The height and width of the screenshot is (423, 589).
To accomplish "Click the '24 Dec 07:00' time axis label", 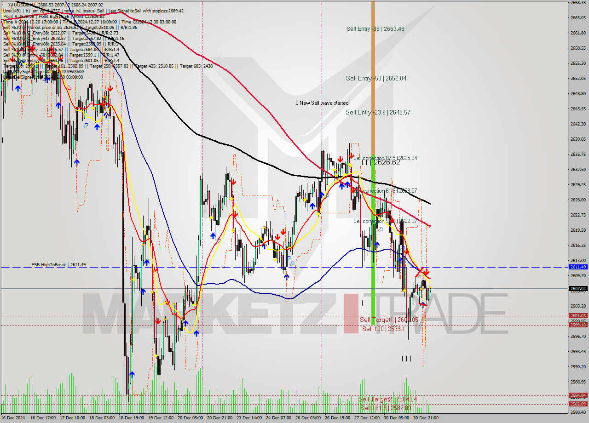I will pos(278,418).
